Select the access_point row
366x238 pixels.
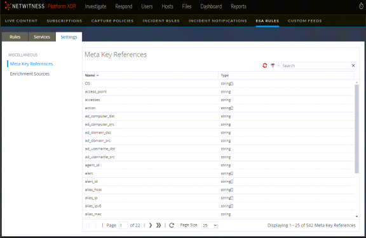tap(219, 91)
